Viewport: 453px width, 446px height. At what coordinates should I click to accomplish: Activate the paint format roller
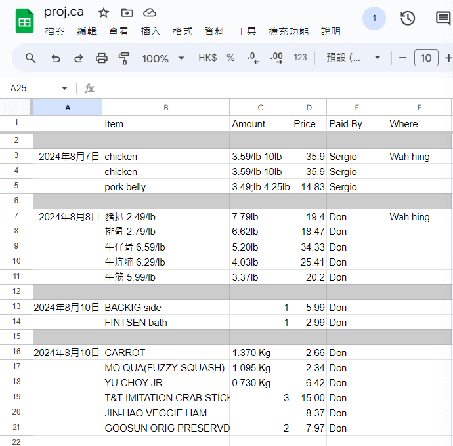coord(123,58)
